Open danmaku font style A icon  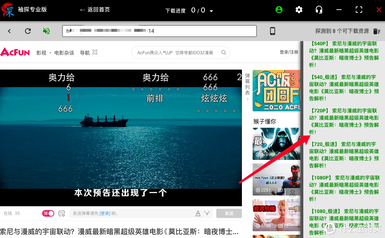(198, 213)
